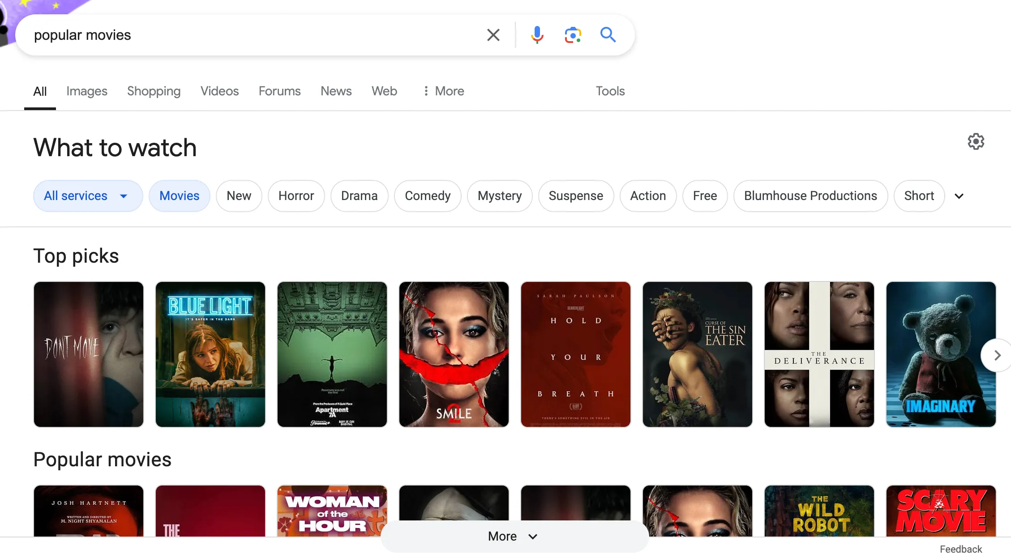Clear the search box with the X icon
The width and height of the screenshot is (1011, 554).
(x=493, y=35)
